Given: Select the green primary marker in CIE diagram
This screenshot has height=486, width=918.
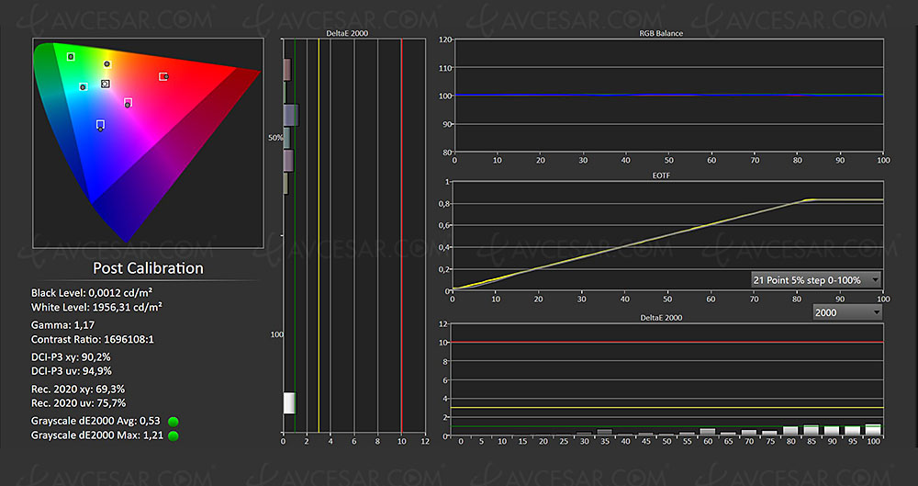Looking at the screenshot, I should (x=71, y=57).
